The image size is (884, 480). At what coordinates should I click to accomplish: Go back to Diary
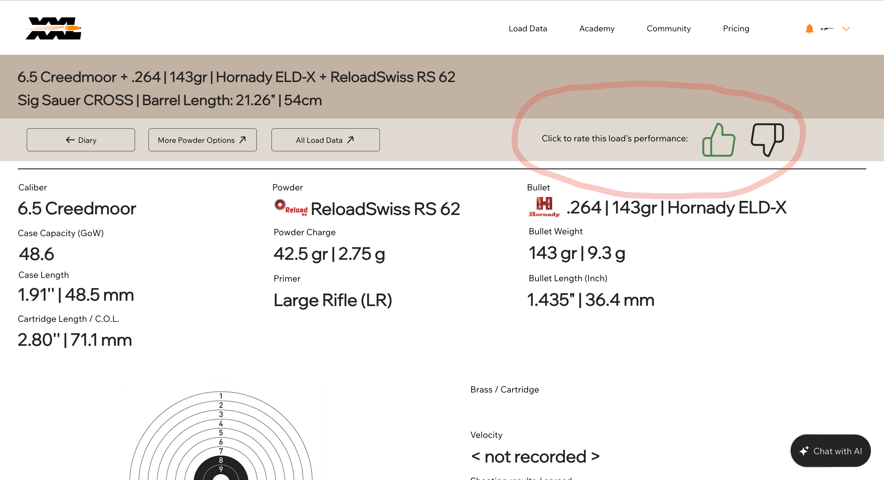coord(81,140)
